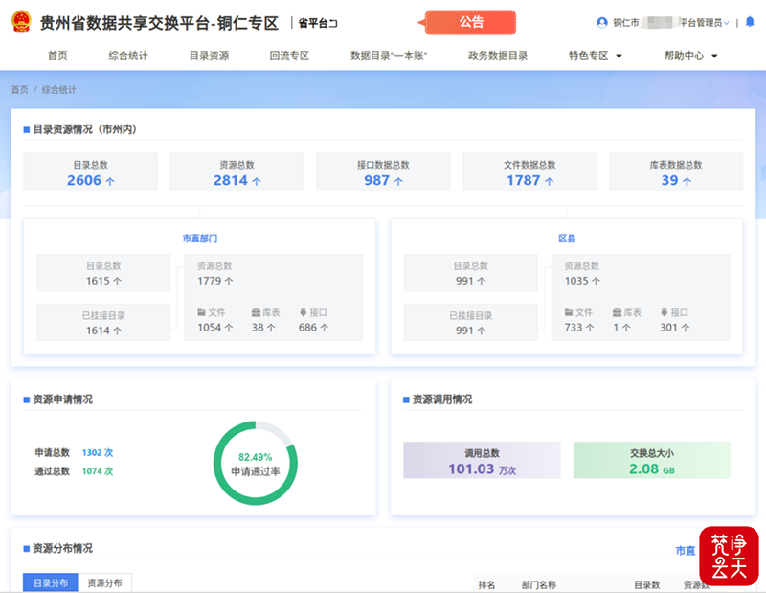Image resolution: width=766 pixels, height=593 pixels.
Task: Go to the 目录资源 menu item
Action: pyautogui.click(x=209, y=56)
